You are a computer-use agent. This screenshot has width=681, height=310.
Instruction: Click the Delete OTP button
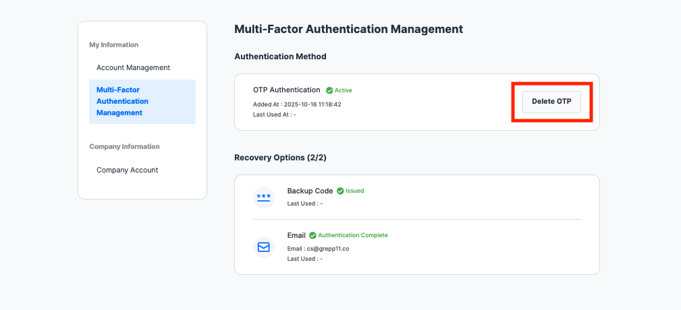tap(551, 102)
